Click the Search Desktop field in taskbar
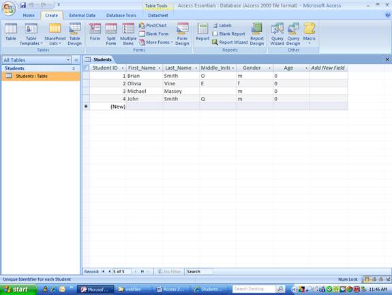 [254, 289]
